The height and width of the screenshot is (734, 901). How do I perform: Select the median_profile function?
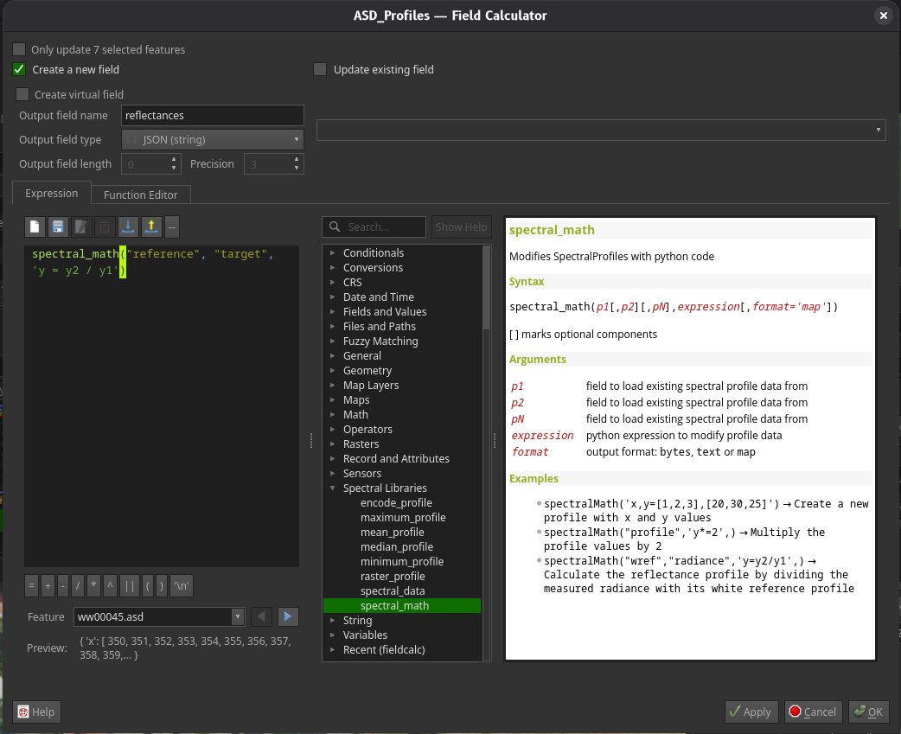click(397, 546)
